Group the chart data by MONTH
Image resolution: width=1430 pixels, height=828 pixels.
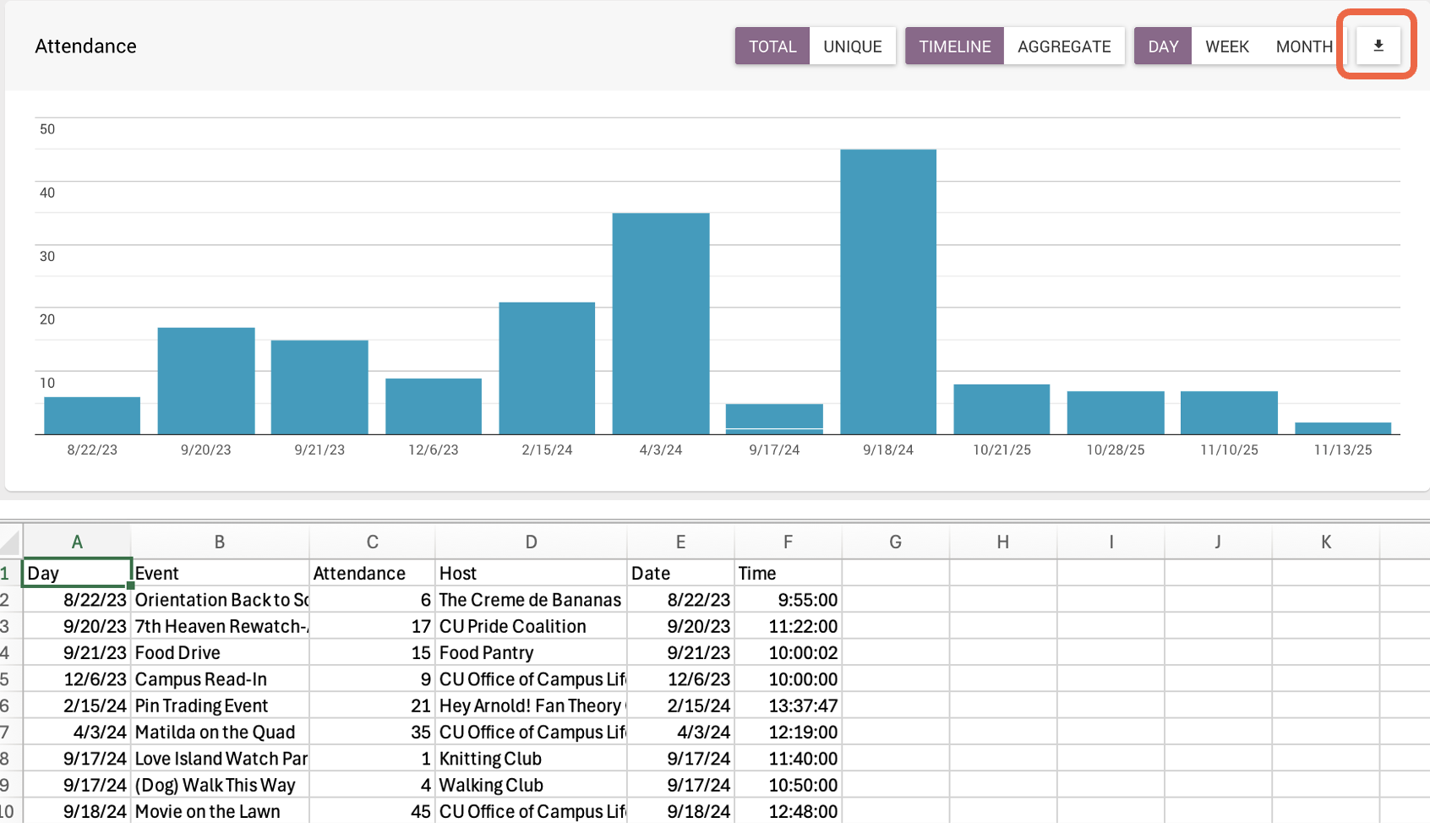point(1304,46)
